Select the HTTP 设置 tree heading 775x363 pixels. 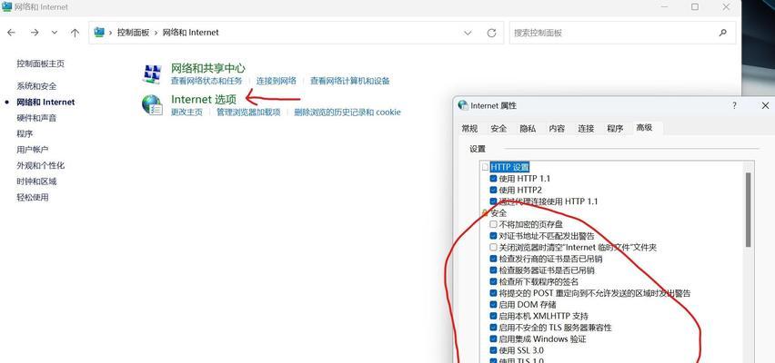click(x=509, y=167)
